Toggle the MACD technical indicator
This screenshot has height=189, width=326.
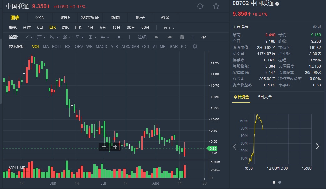pyautogui.click(x=101, y=47)
